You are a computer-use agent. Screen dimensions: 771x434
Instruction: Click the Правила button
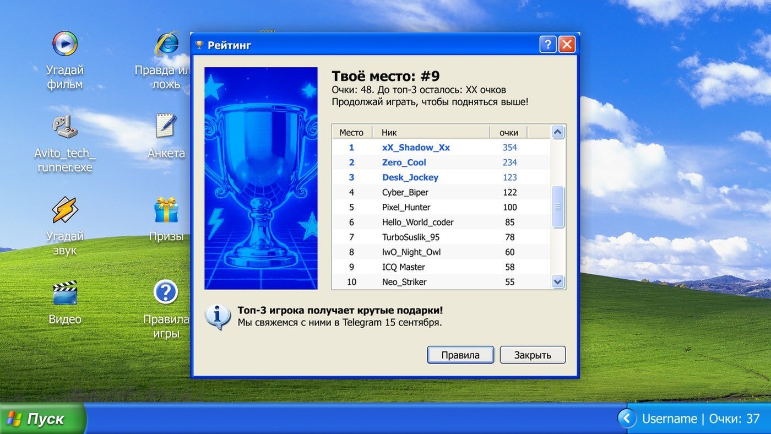click(460, 355)
